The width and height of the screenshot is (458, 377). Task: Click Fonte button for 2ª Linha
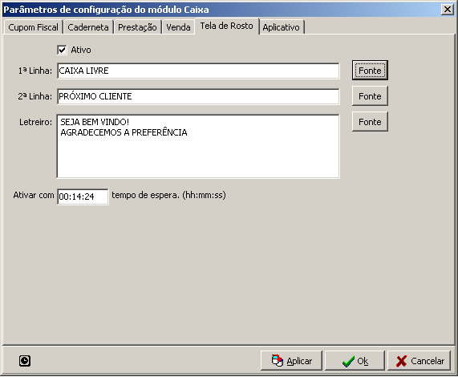pyautogui.click(x=370, y=96)
